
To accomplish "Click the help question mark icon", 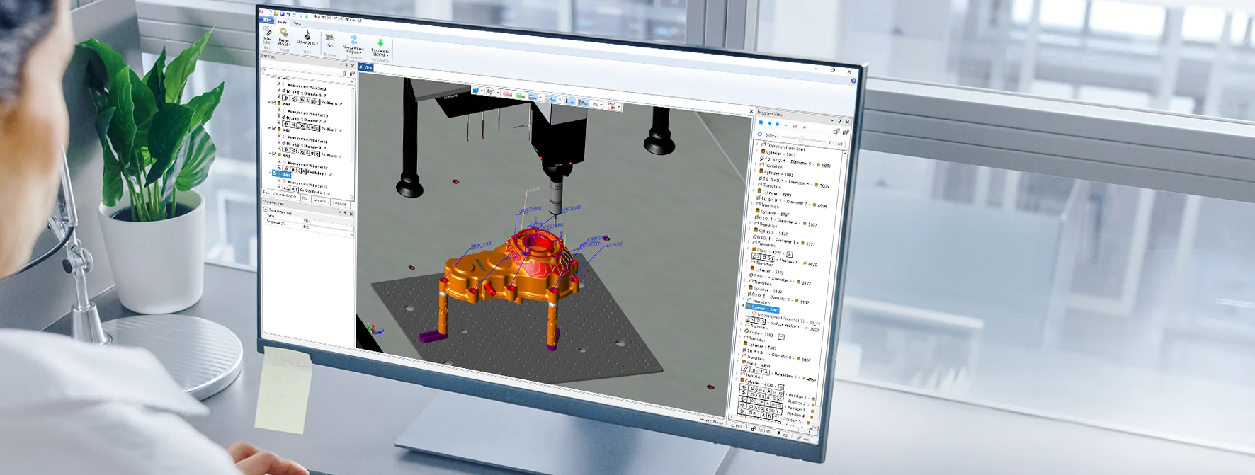I will point(853,81).
